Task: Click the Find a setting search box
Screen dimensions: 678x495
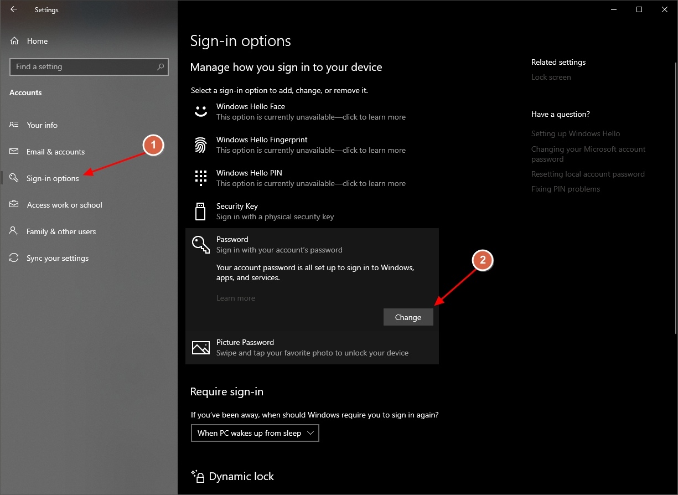Action: click(x=83, y=67)
